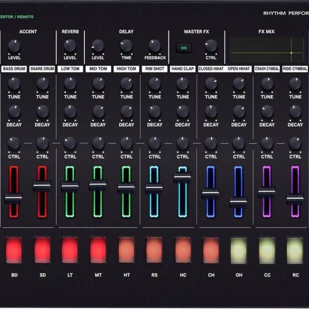Select the HAND CLAP label
Screen dimensions: 309x309
click(x=183, y=69)
